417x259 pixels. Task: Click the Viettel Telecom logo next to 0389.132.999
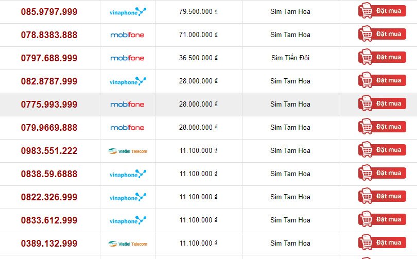pos(128,244)
